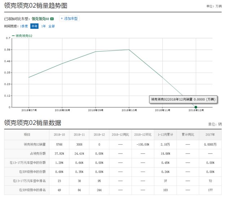
Task: Click the 24.41% share cell
Action: coord(79,154)
